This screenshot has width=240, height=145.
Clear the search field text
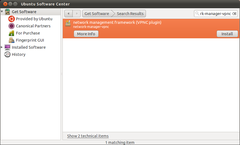point(234,14)
